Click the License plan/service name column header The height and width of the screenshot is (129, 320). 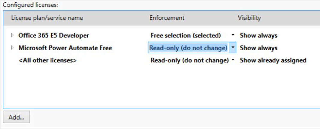click(x=47, y=18)
